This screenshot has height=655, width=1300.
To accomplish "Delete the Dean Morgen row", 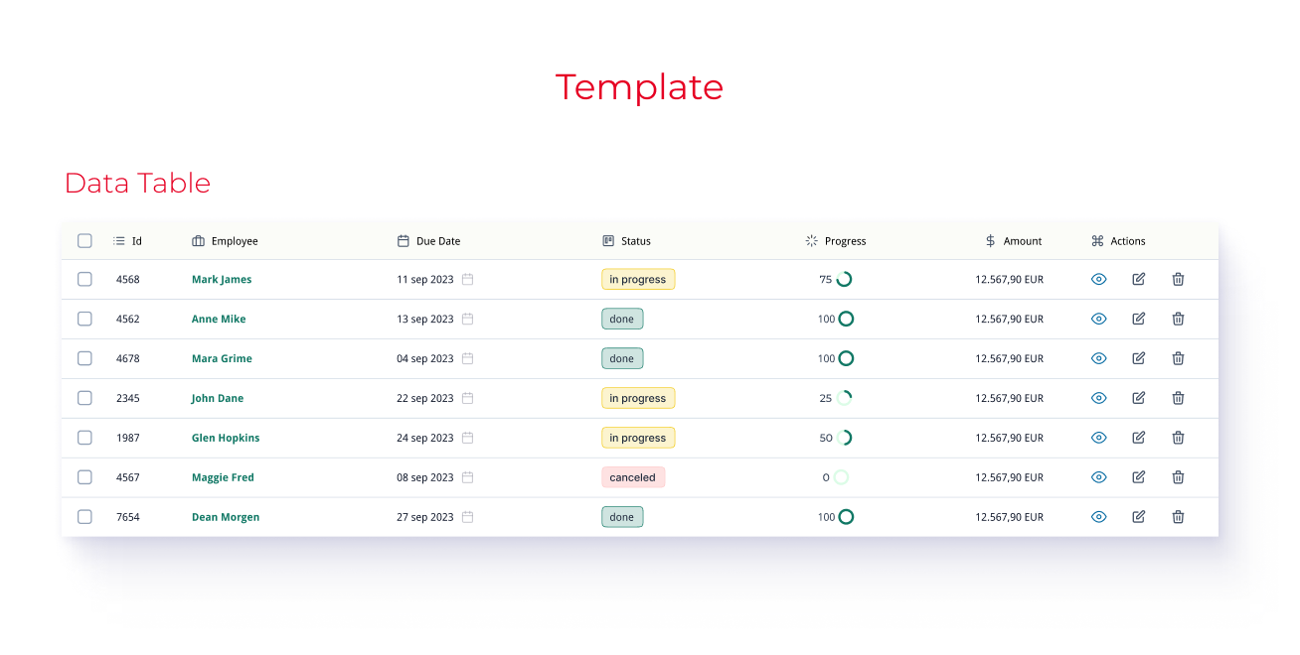I will [1178, 517].
